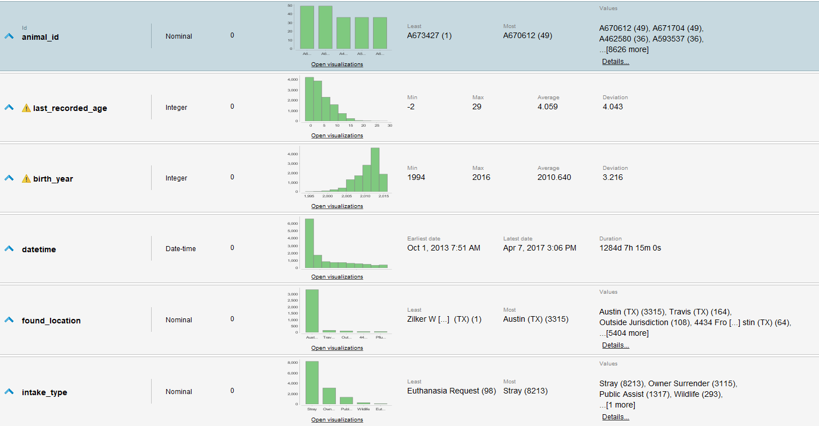
Task: Open visualizations for intake_type
Action: (337, 420)
